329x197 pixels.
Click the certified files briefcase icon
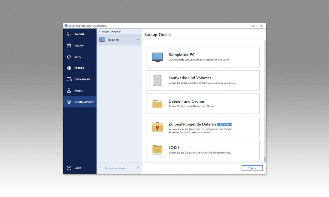[x=157, y=127]
